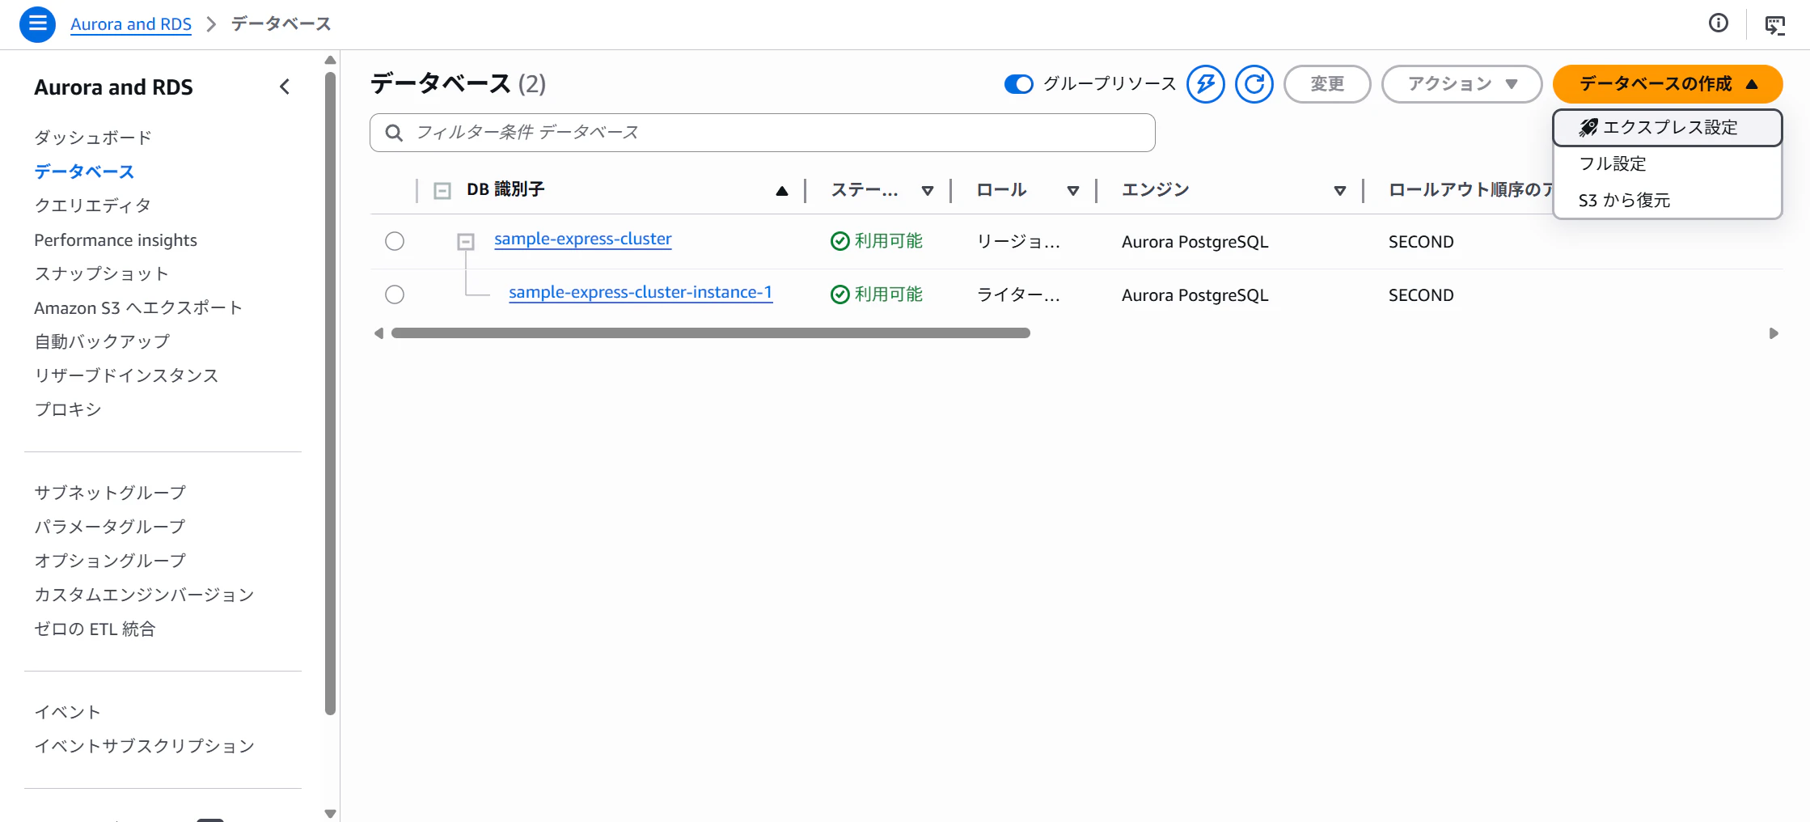Image resolution: width=1810 pixels, height=822 pixels.
Task: Open the hamburger navigation menu
Action: click(37, 24)
